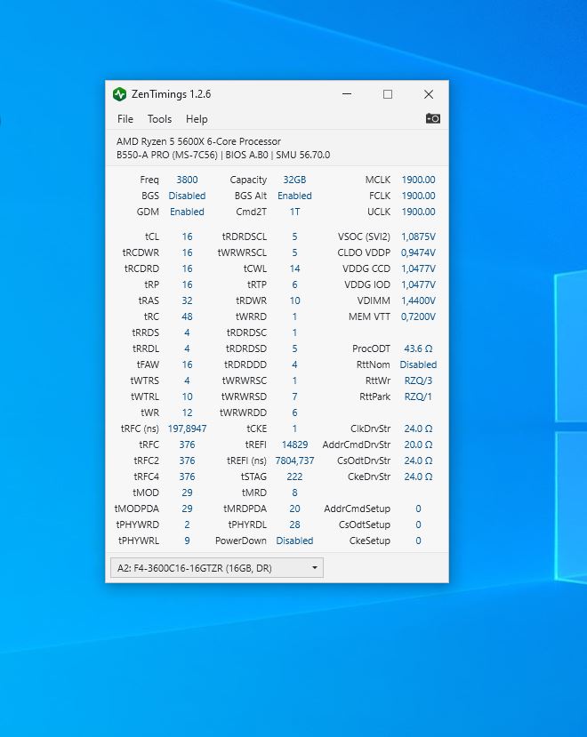Click the VDDG CCD value 1,0477V
This screenshot has height=737, width=587.
coord(418,268)
